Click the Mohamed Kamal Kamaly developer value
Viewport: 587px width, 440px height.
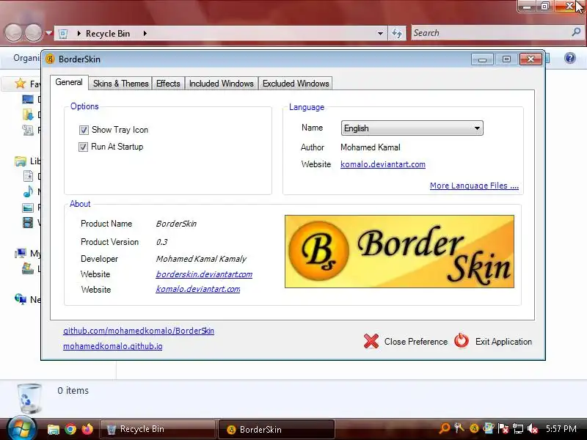[201, 259]
